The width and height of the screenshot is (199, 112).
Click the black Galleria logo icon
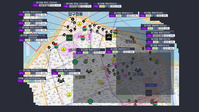click(x=109, y=37)
